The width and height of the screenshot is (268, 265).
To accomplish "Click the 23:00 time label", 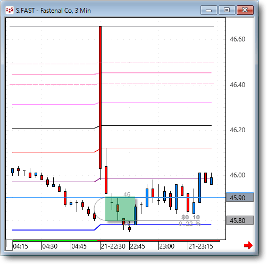I will point(167,246).
